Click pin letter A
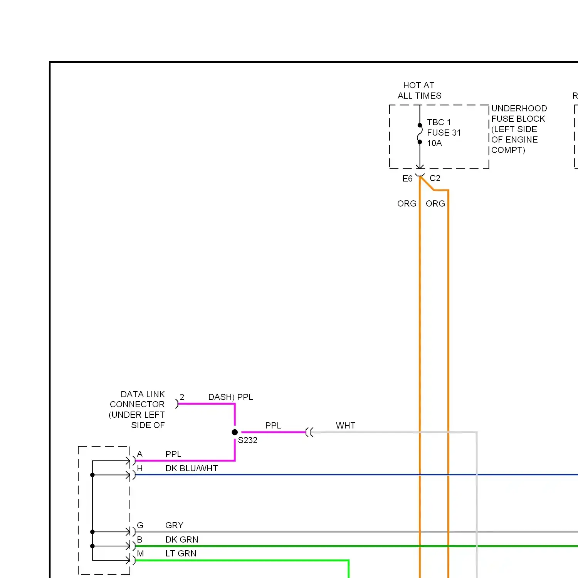Screen dimensions: 578x578 coord(139,454)
